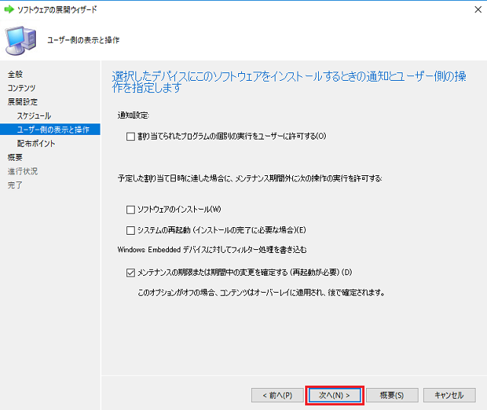Click the このオプションがオフの場合 description text
Viewport: 487px width, 410px height.
(x=261, y=293)
